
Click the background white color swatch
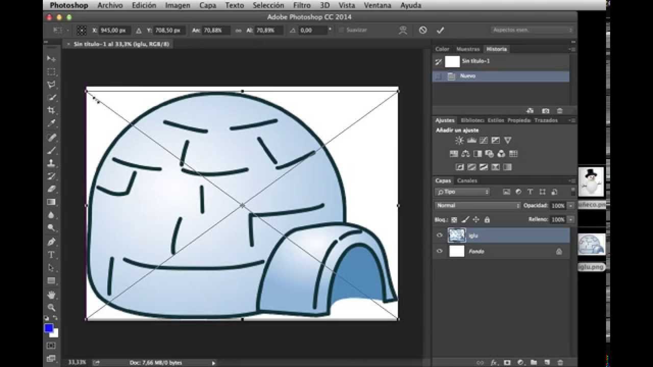pyautogui.click(x=55, y=334)
